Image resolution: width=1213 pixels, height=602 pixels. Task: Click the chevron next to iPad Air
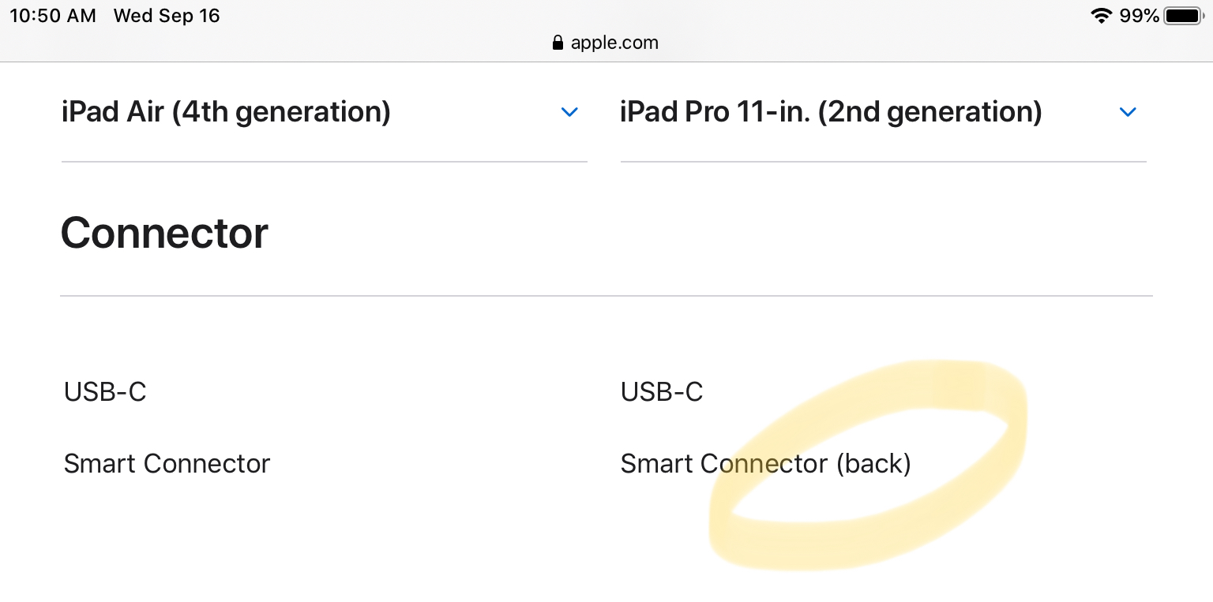(x=569, y=112)
